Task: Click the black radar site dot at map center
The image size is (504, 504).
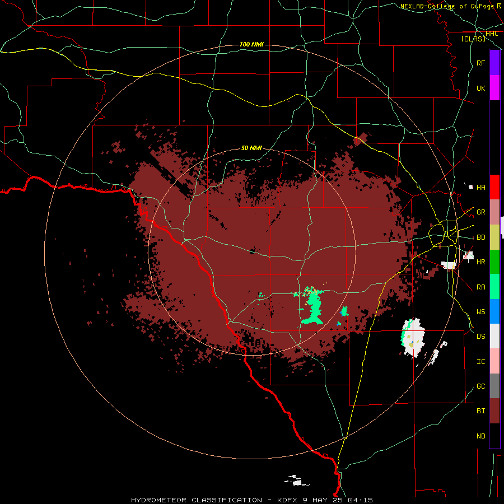Action: (253, 251)
